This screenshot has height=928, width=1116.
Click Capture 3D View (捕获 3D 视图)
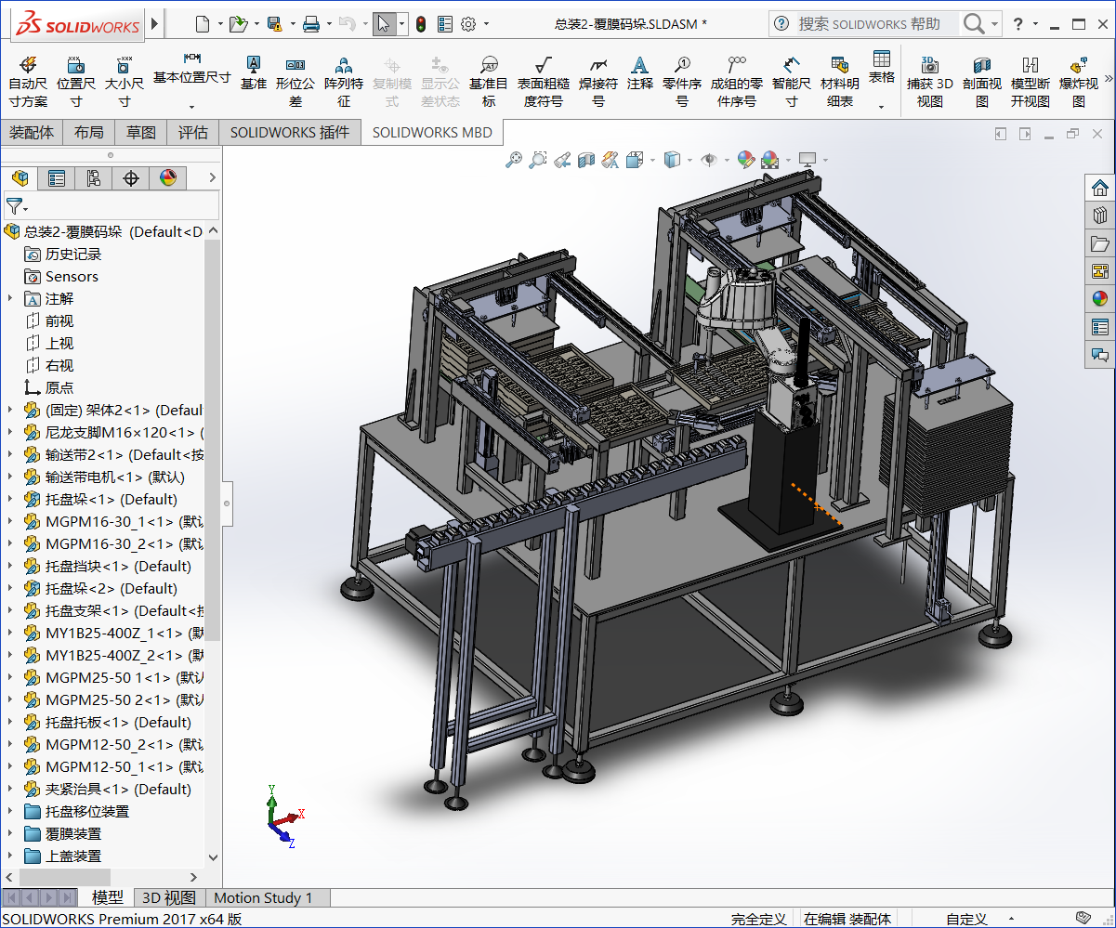pyautogui.click(x=930, y=82)
